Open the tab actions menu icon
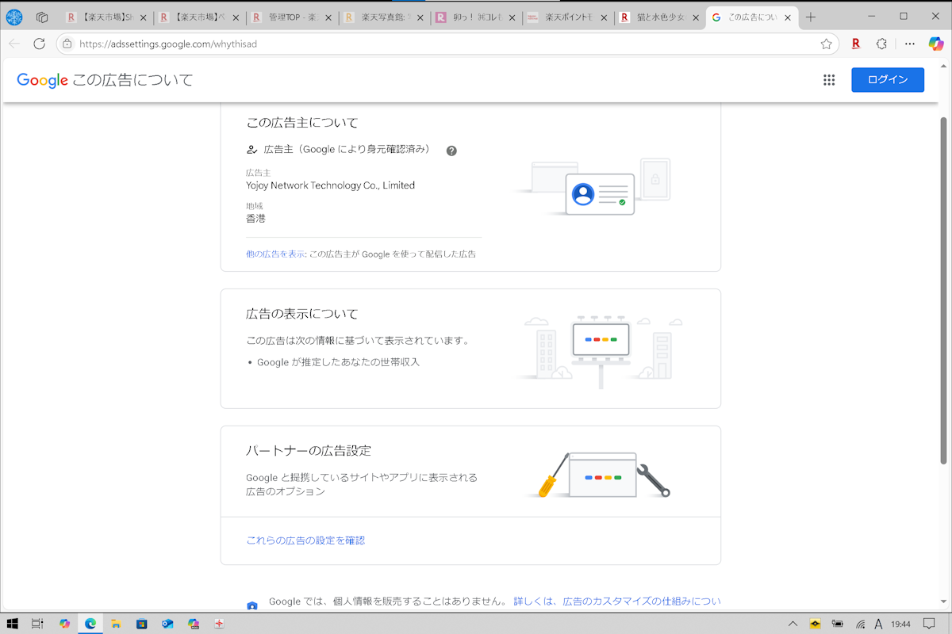The width and height of the screenshot is (952, 634). (x=42, y=17)
